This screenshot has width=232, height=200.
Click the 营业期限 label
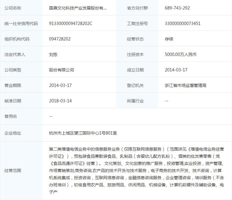13,85
